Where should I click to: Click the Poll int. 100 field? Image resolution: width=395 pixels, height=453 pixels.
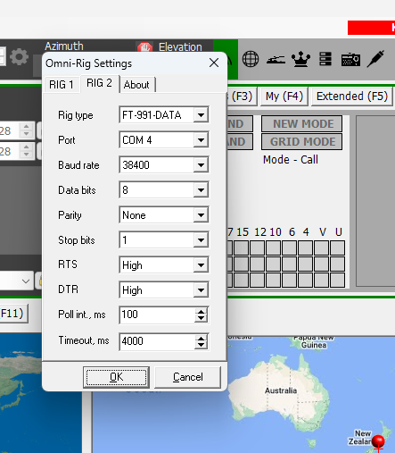pyautogui.click(x=158, y=315)
